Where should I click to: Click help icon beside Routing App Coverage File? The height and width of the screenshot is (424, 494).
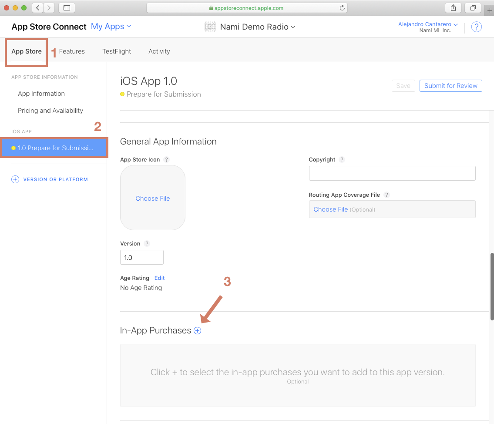[x=386, y=195]
